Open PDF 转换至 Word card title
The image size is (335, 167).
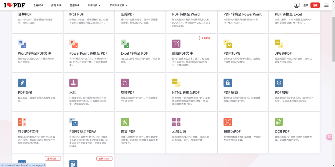(186, 14)
